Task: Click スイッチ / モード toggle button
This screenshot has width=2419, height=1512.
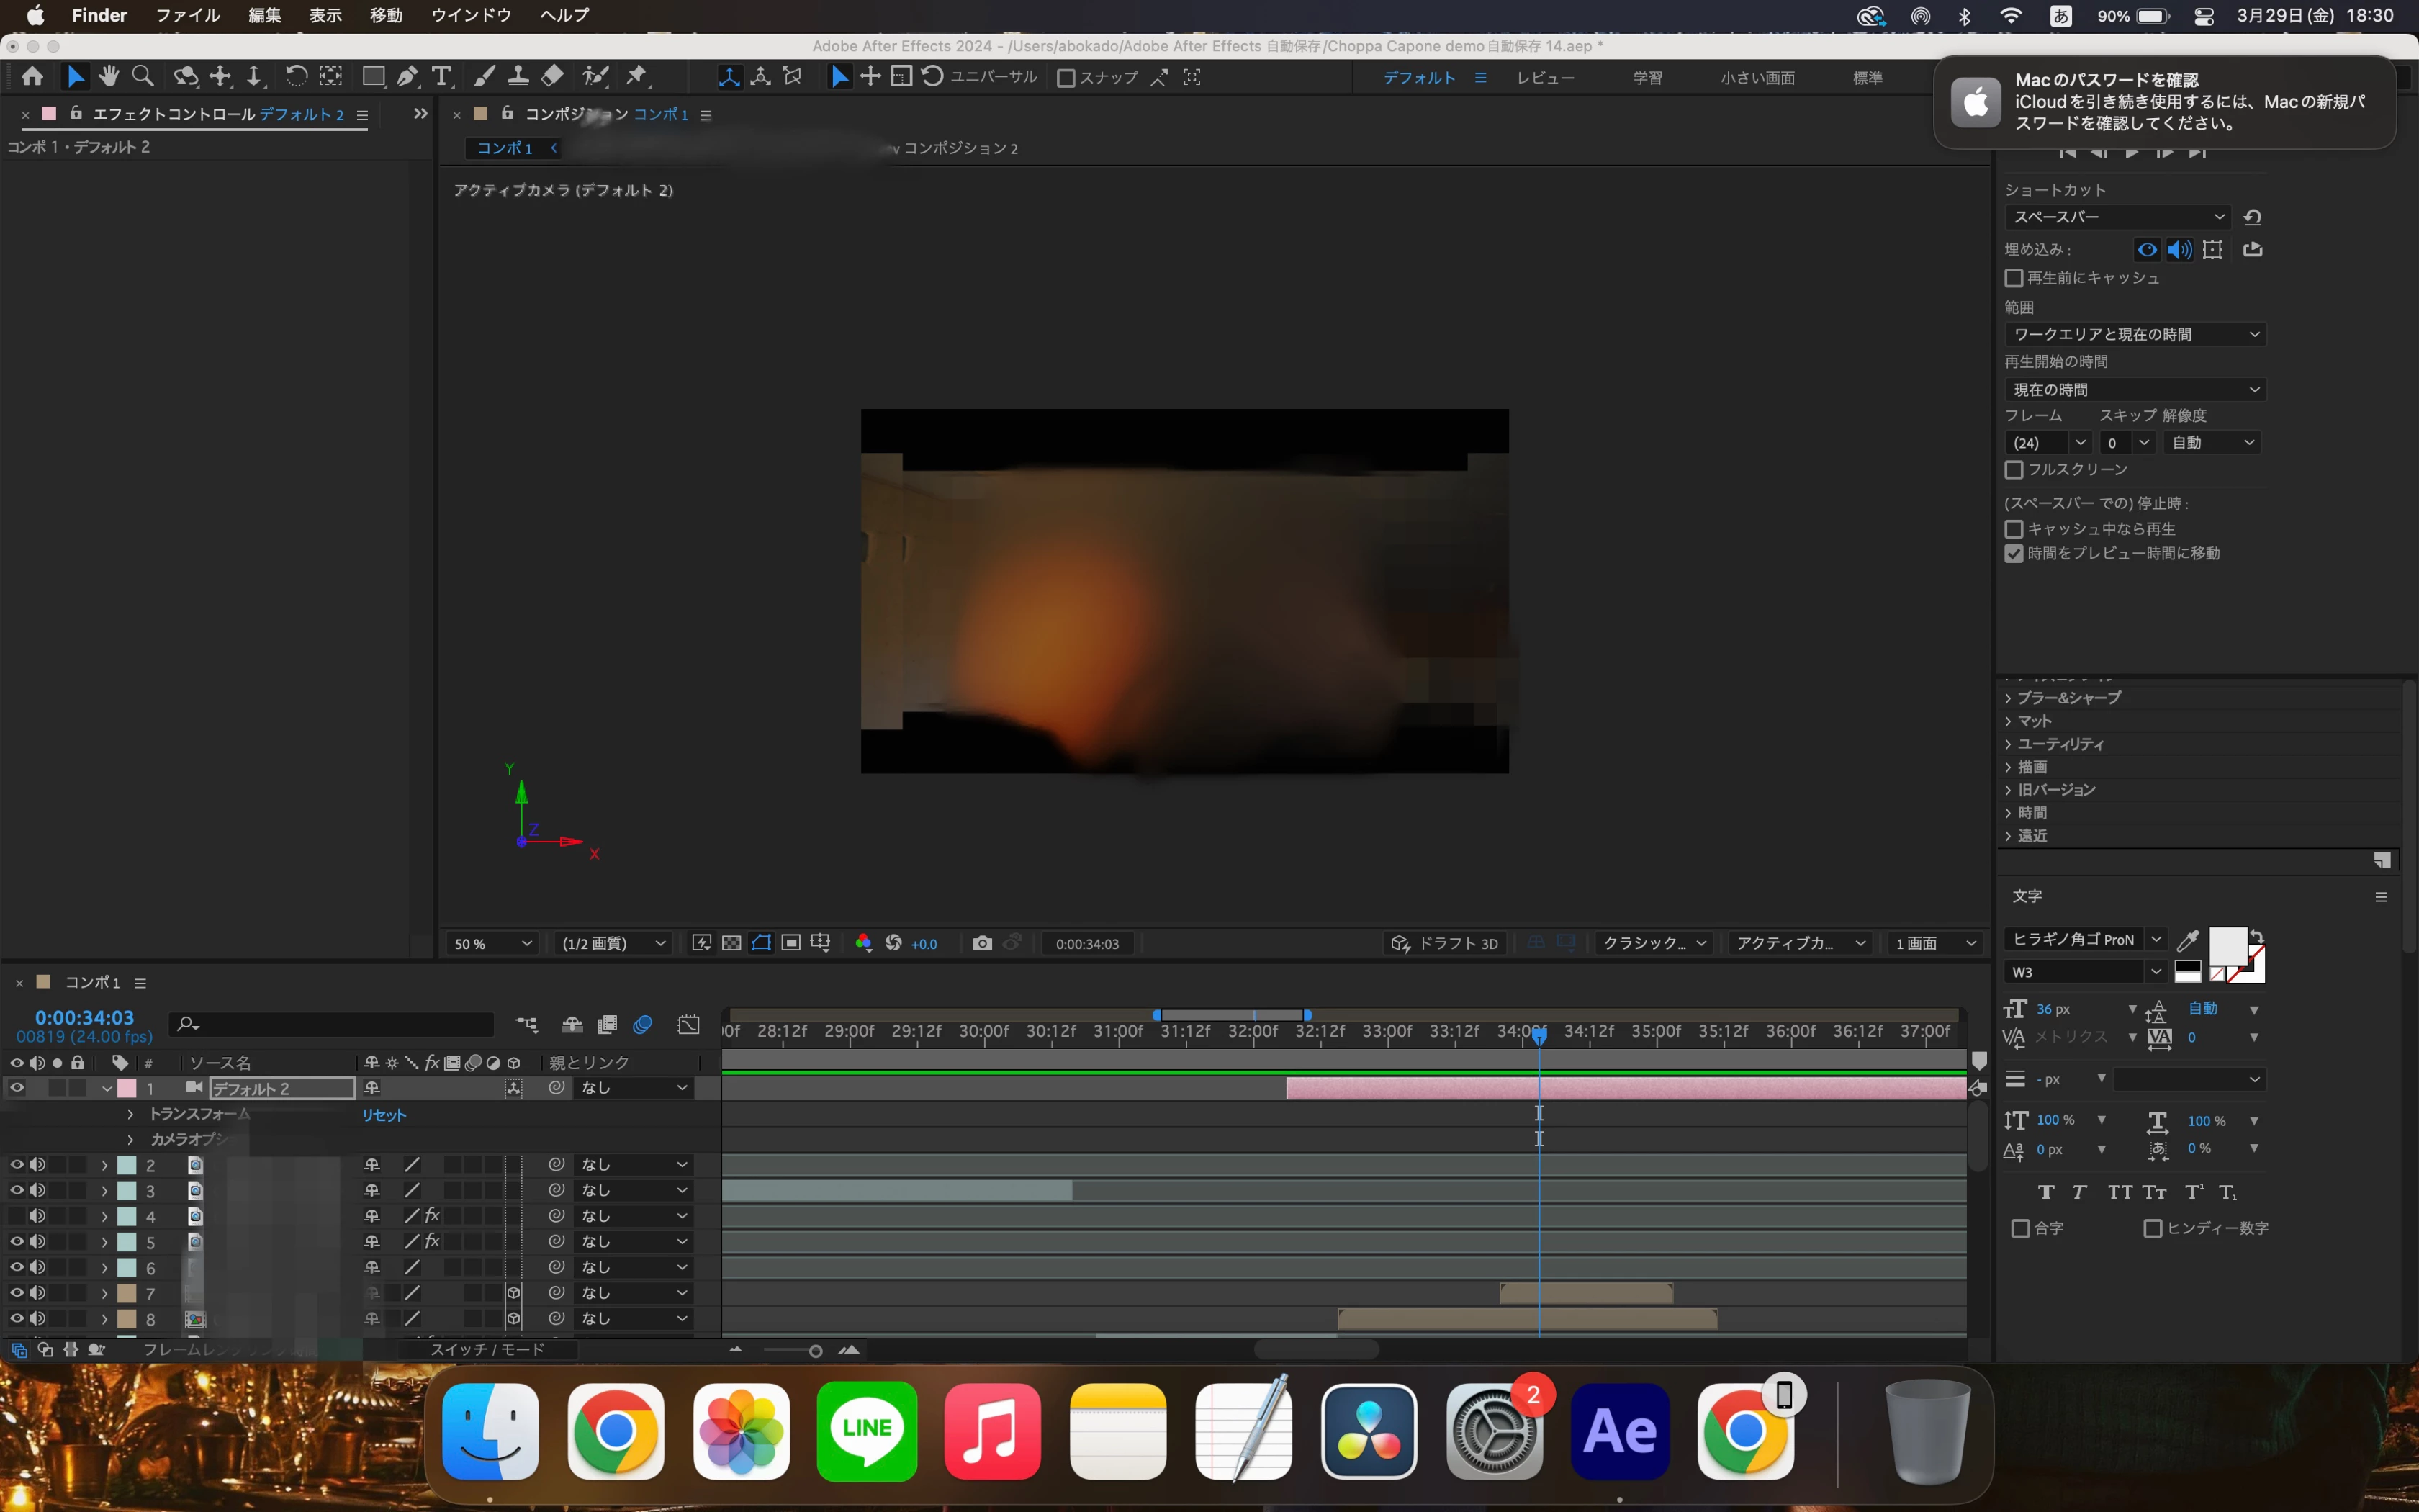Action: pos(488,1349)
